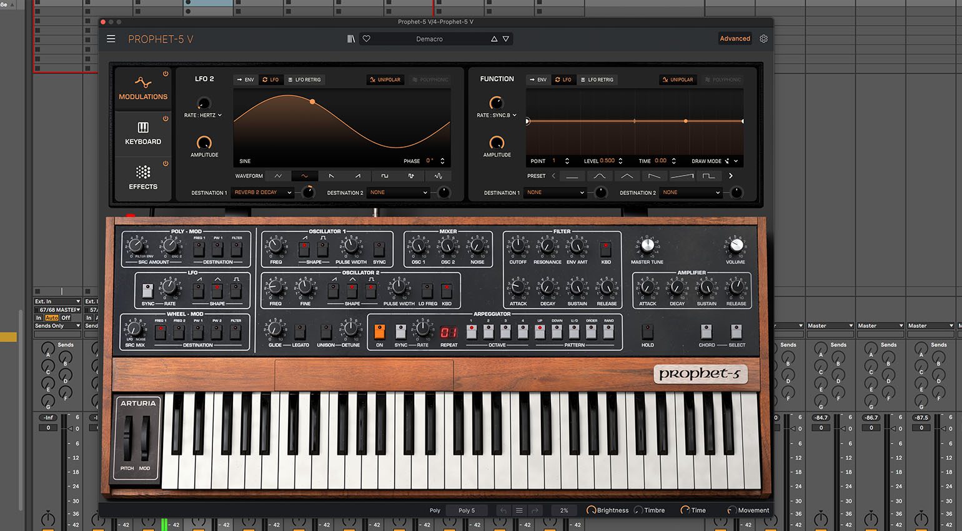Open the Modulations panel tab
Screen dimensions: 962x531
pos(143,89)
